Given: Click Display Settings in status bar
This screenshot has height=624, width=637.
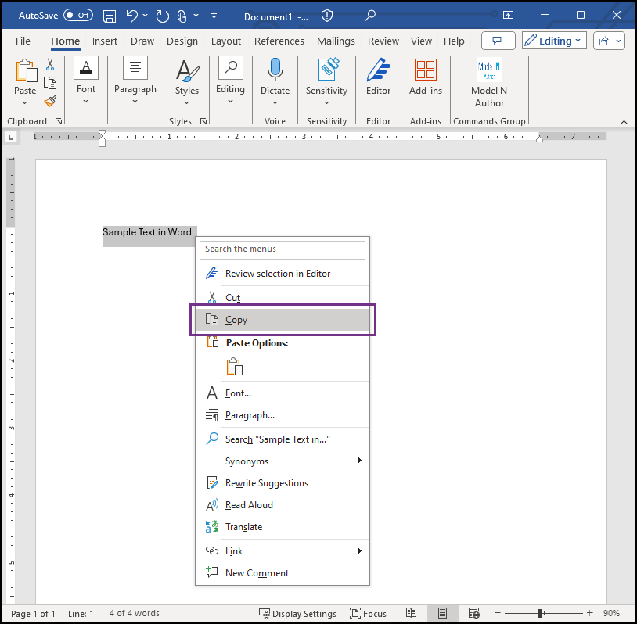Looking at the screenshot, I should click(x=298, y=614).
